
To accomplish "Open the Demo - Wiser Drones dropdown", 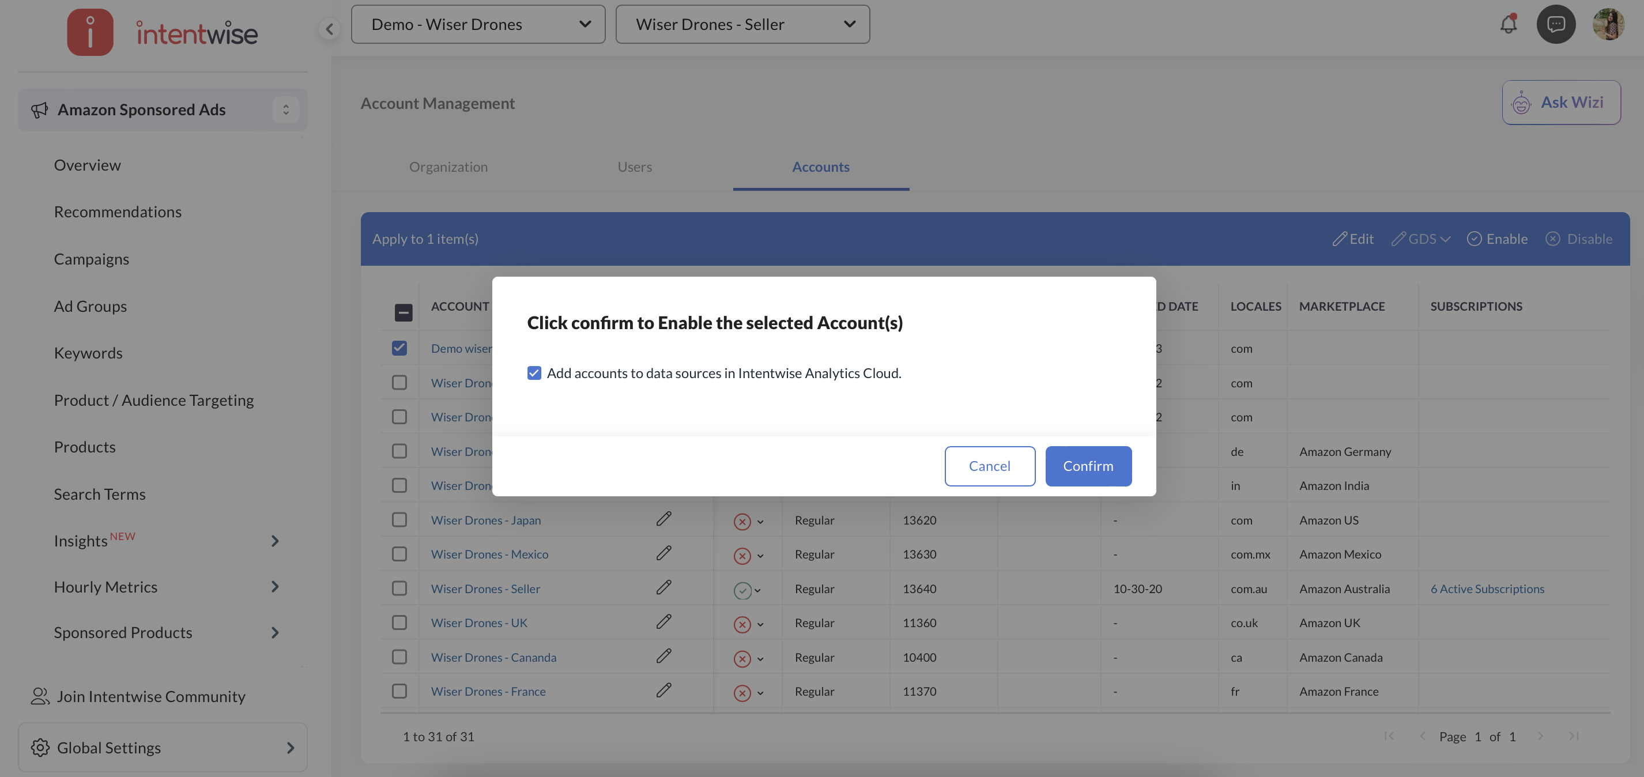I will click(x=478, y=24).
